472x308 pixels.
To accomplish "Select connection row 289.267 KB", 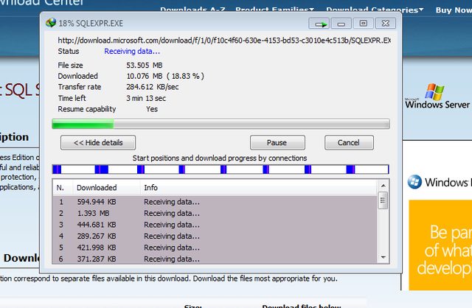I will [215, 236].
